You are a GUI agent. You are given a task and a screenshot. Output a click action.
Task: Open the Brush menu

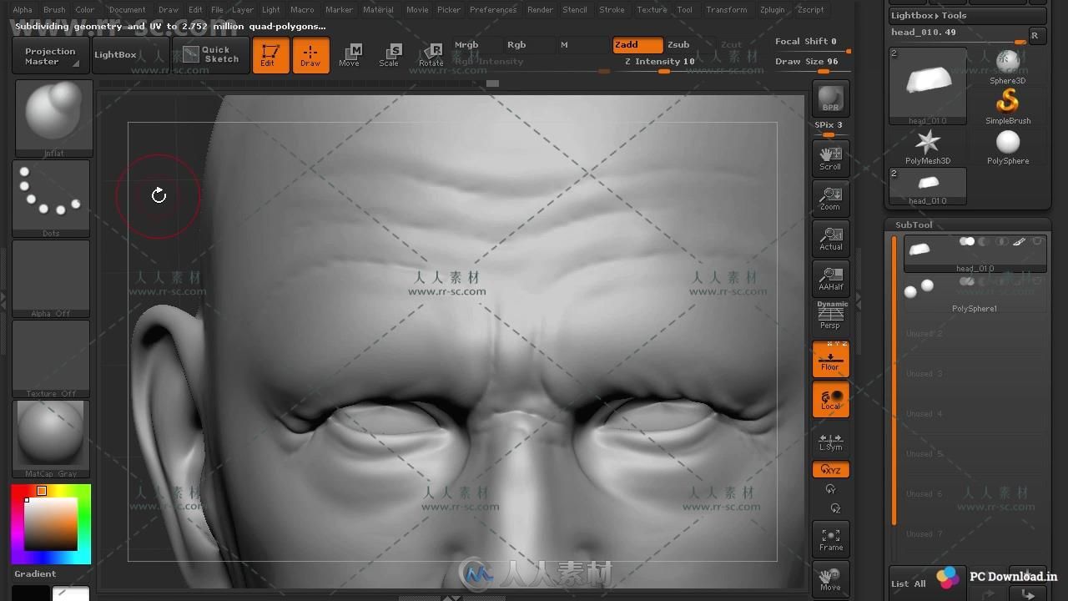coord(54,10)
